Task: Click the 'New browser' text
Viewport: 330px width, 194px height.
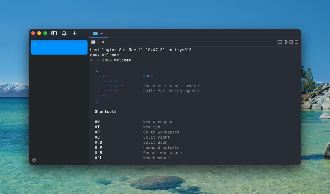Action: [x=156, y=158]
